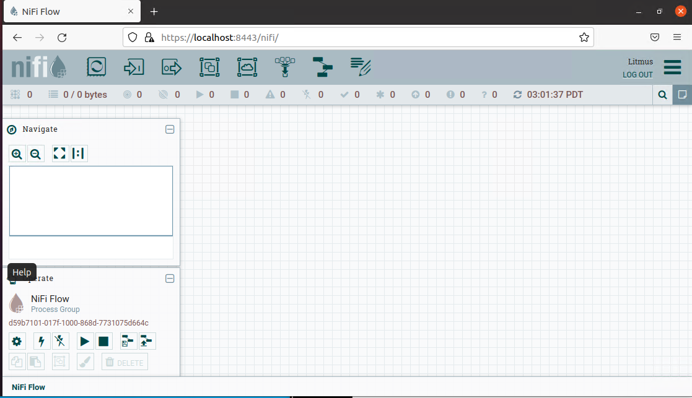
Task: Click the browser back arrow
Action: point(17,38)
